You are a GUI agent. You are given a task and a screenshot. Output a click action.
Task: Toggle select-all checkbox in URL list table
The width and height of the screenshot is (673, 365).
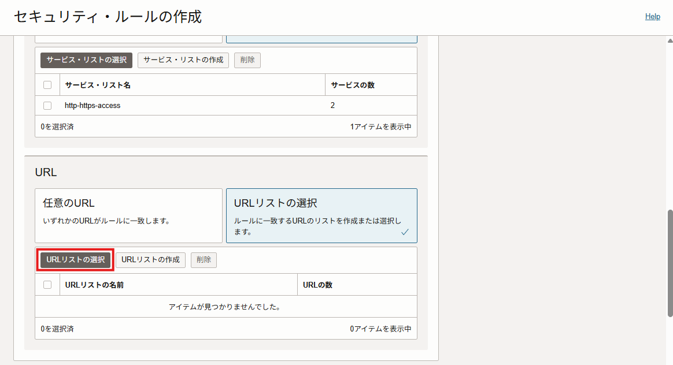point(47,285)
